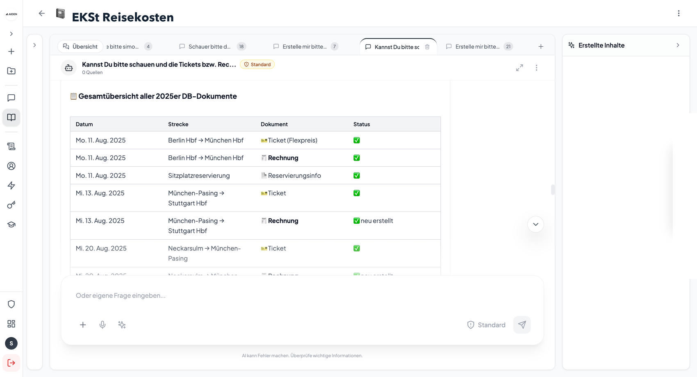
Task: Open the scroll document icon in sidebar
Action: tap(11, 146)
